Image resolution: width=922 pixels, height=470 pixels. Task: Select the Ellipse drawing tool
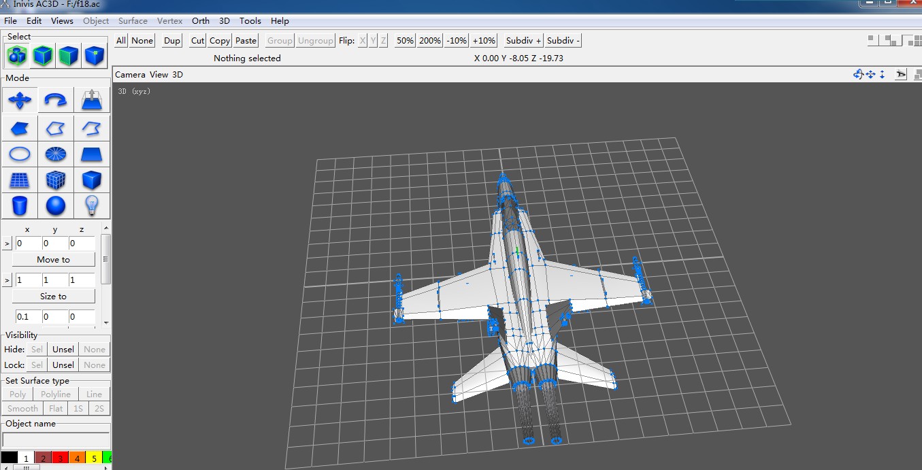coord(19,154)
